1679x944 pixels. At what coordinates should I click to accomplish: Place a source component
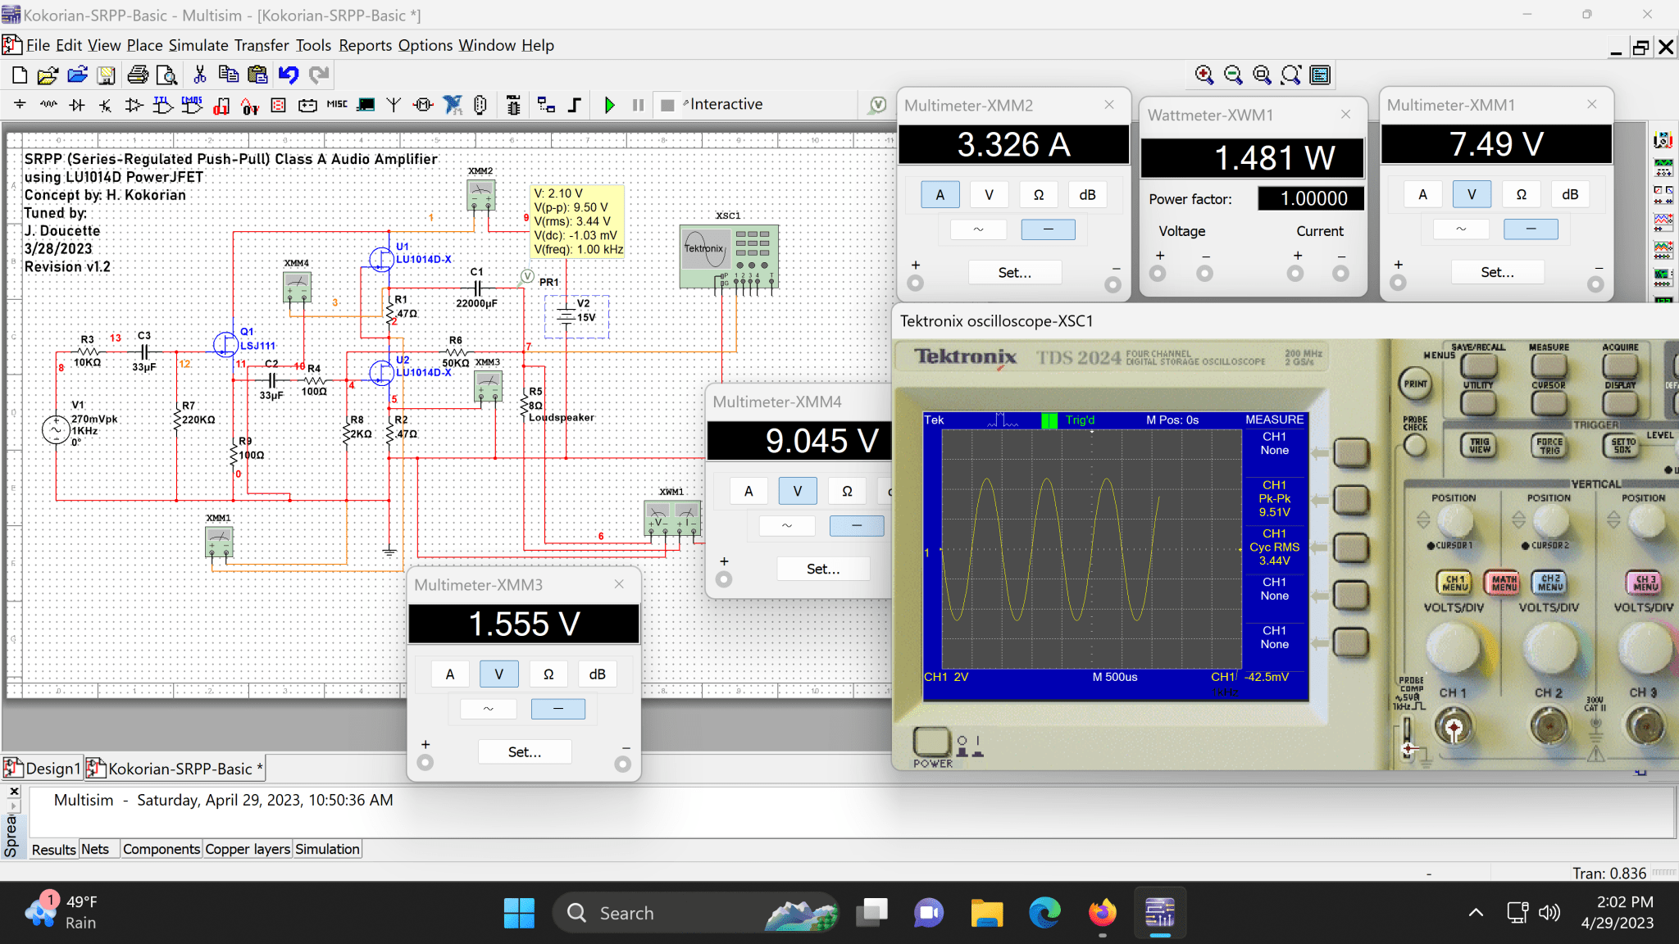(x=20, y=105)
